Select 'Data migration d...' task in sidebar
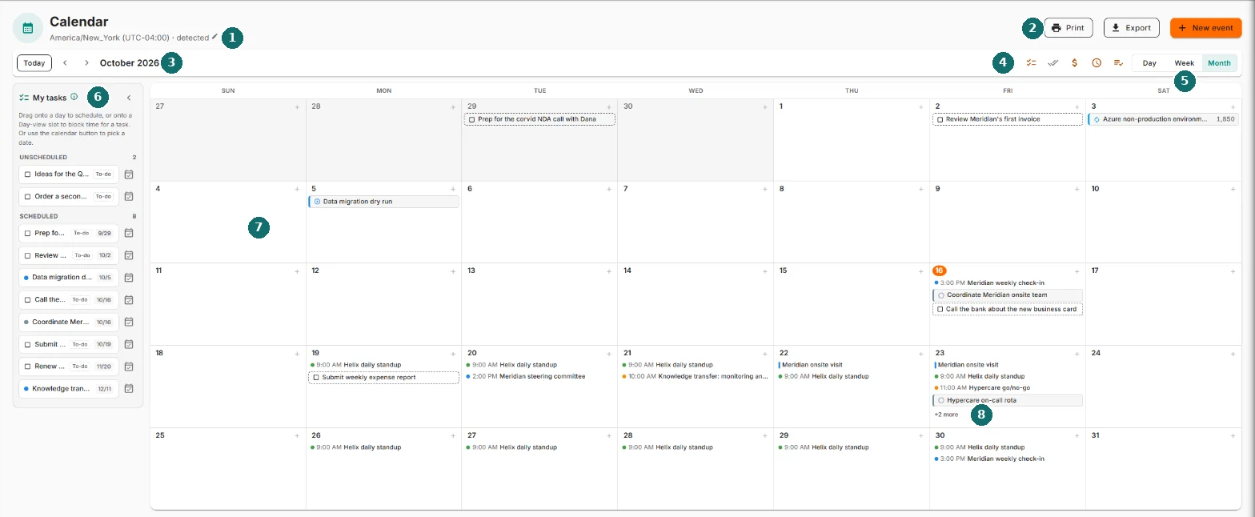1255x517 pixels. tap(70, 278)
